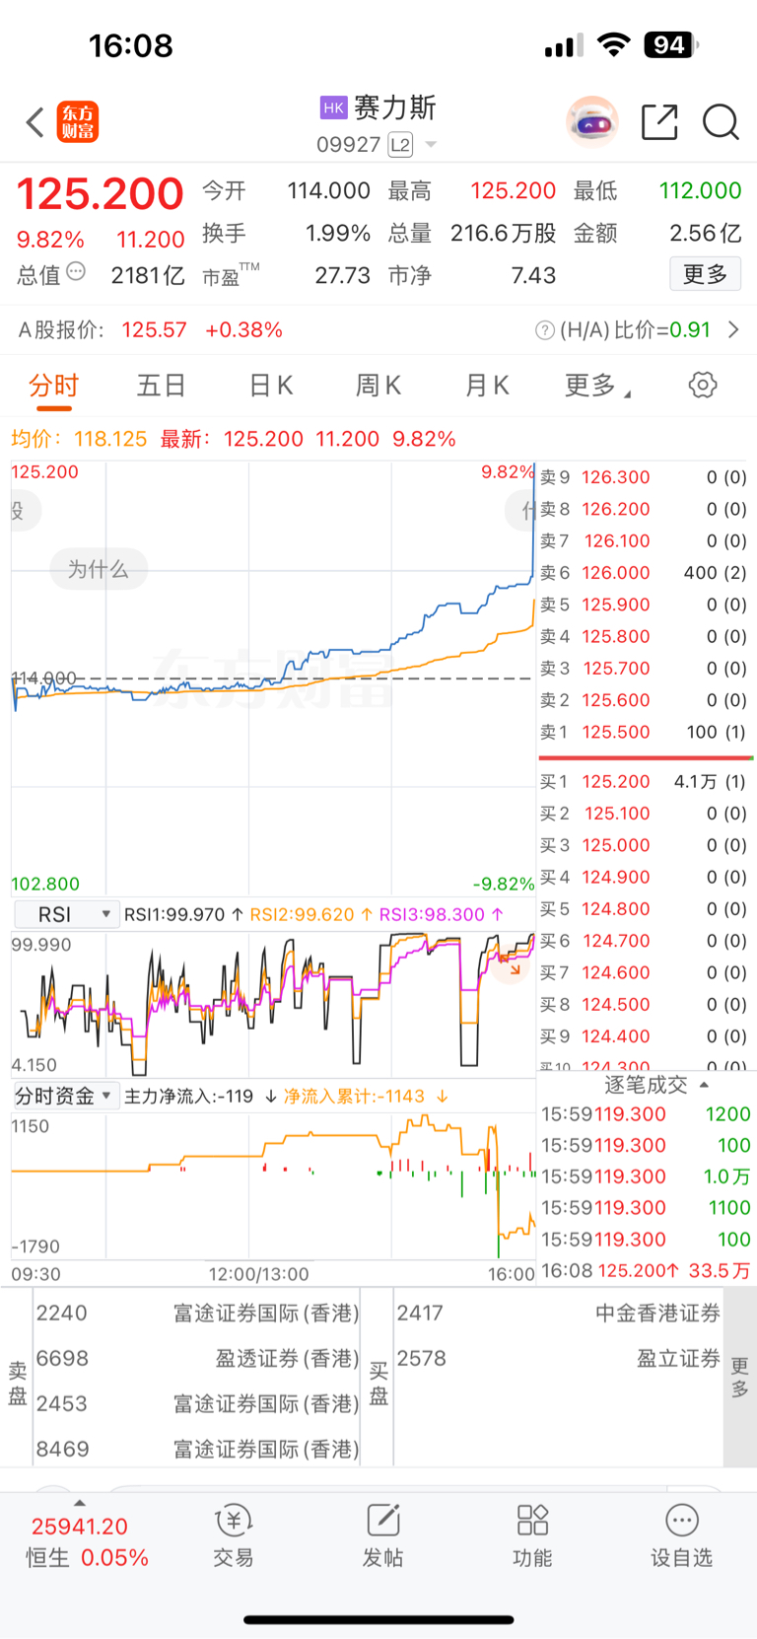The image size is (757, 1639).
Task: Expand the stock code 09927 dropdown arrow
Action: coord(431,145)
